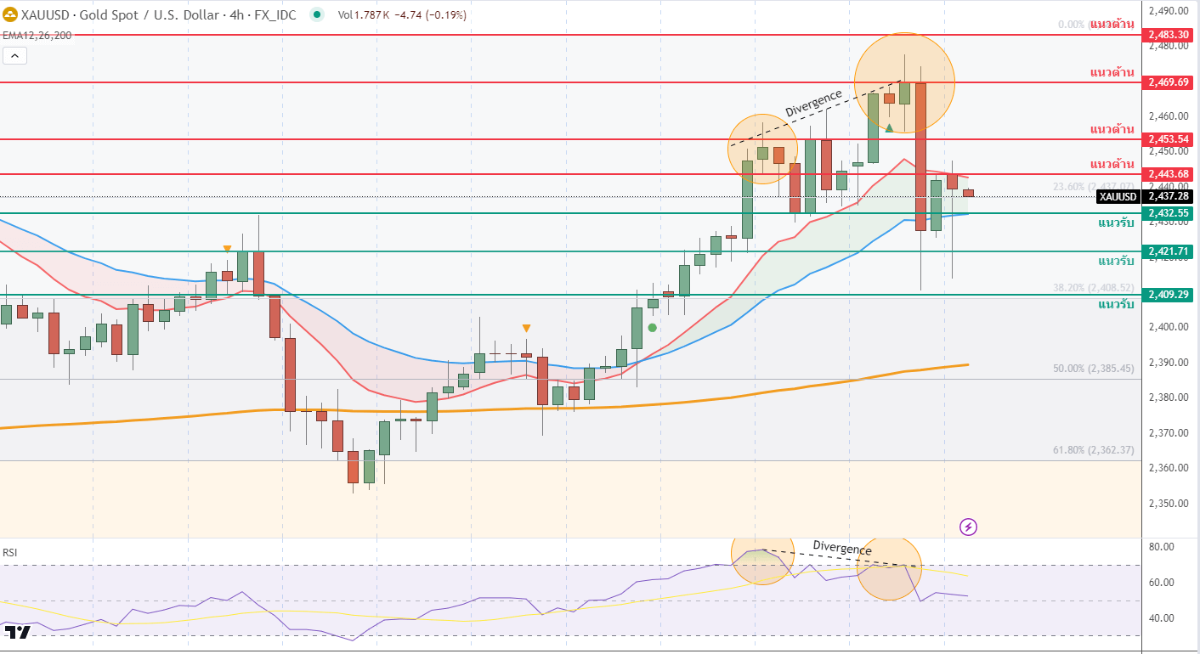Image resolution: width=1200 pixels, height=654 pixels.
Task: Click the purple lightning bolt icon
Action: (x=969, y=527)
